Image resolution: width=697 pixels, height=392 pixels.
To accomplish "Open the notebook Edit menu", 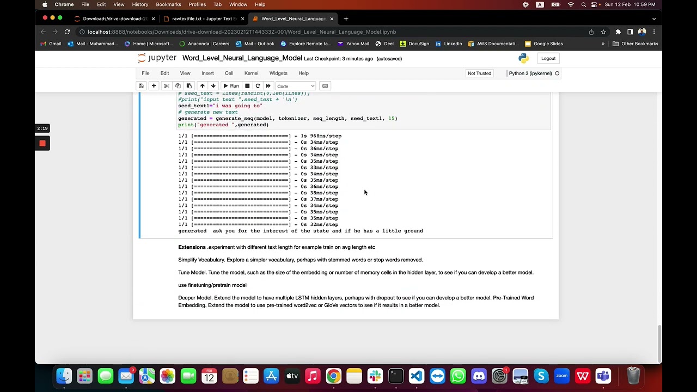I will pyautogui.click(x=164, y=73).
